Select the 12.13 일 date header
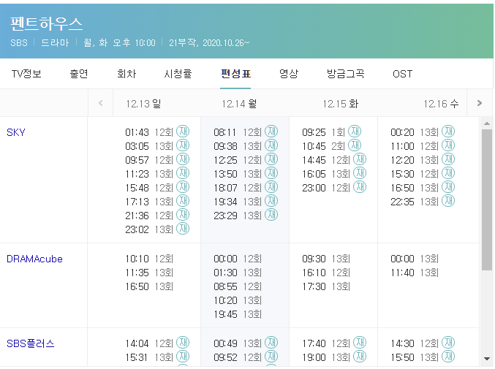 click(x=143, y=104)
